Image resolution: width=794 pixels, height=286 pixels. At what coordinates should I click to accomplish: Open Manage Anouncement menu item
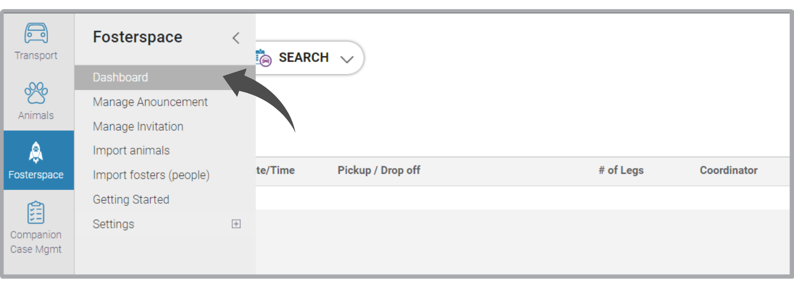[x=150, y=102]
